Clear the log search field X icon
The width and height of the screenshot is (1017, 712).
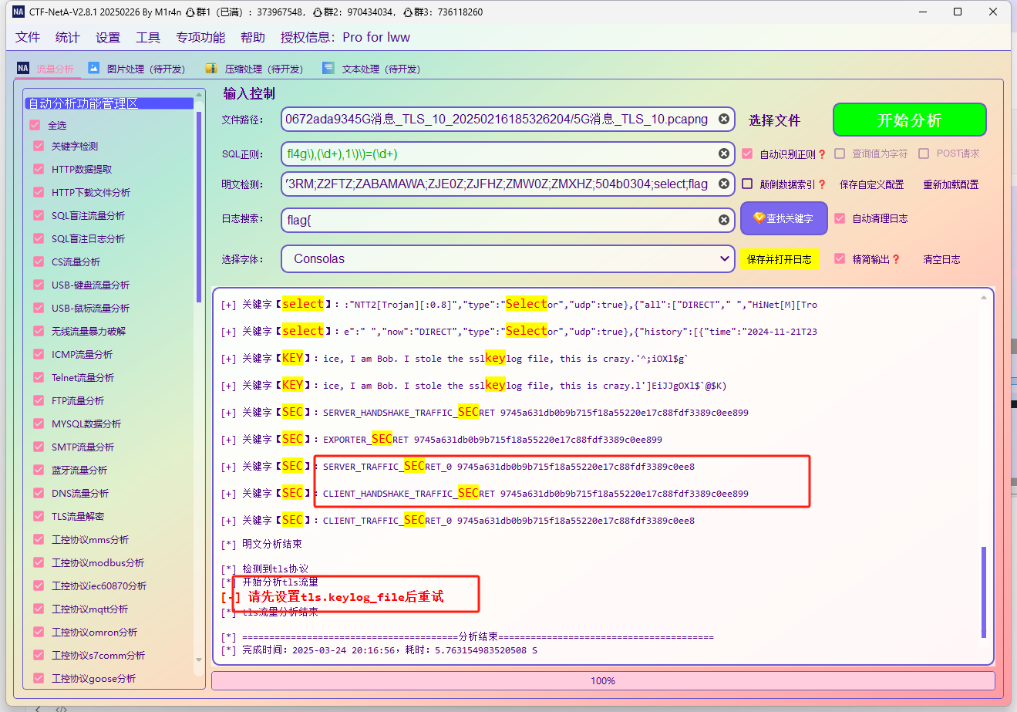(723, 220)
